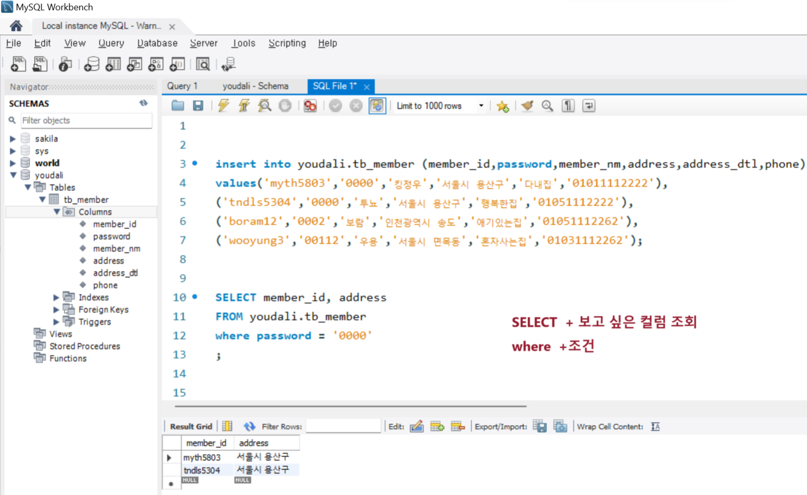This screenshot has width=807, height=495.
Task: Open the Limit to 1000 rows dropdown
Action: point(481,106)
